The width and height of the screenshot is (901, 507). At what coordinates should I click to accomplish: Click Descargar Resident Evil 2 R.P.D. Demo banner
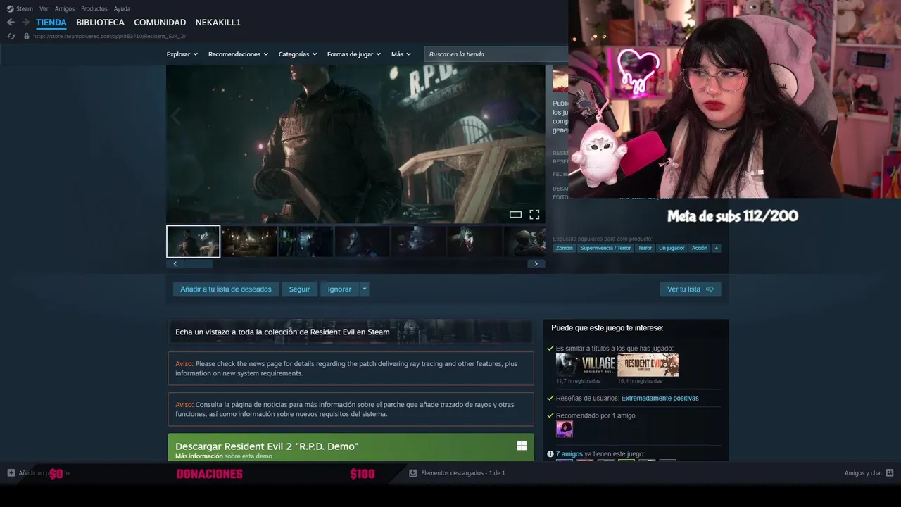[x=351, y=447]
